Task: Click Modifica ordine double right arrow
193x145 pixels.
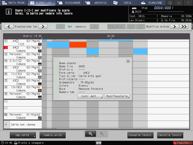Action: (x=184, y=27)
